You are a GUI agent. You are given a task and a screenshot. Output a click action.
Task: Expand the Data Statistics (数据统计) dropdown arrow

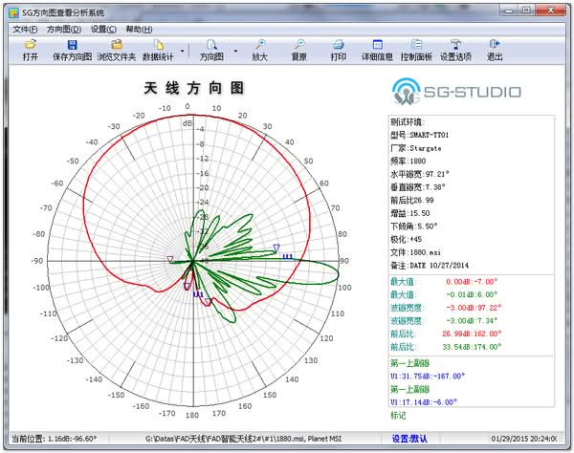tap(183, 50)
